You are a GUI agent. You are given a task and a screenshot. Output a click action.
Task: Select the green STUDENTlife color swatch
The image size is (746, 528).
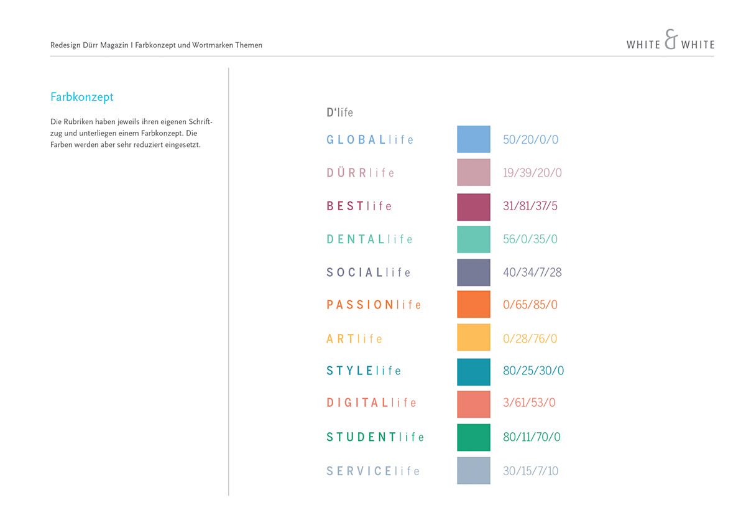(x=473, y=437)
